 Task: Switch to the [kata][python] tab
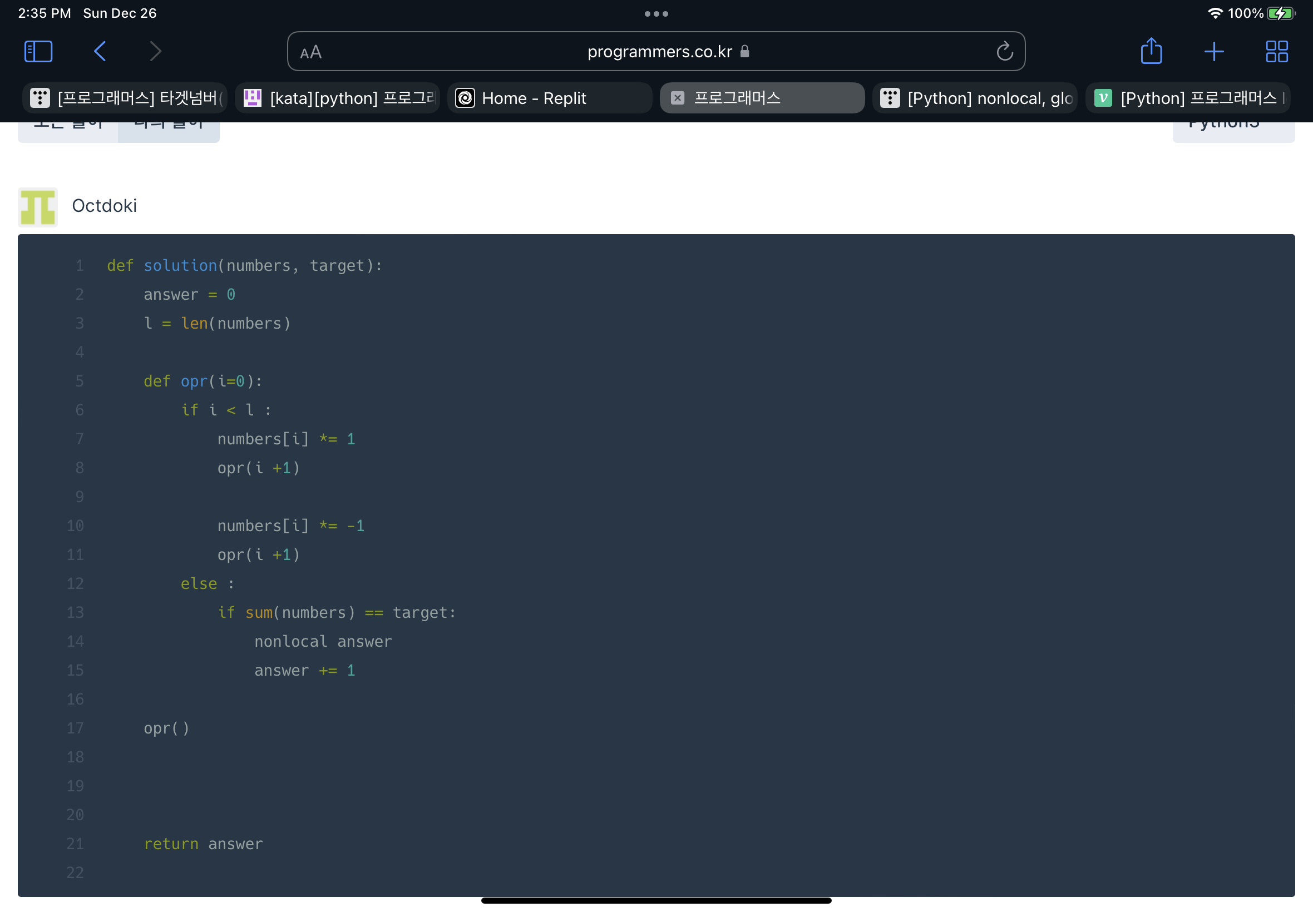coord(337,98)
